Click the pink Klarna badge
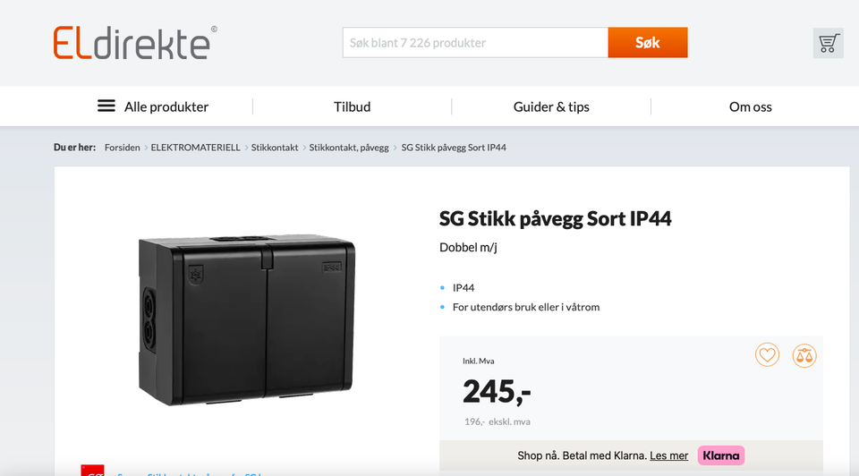The image size is (859, 476). point(721,455)
